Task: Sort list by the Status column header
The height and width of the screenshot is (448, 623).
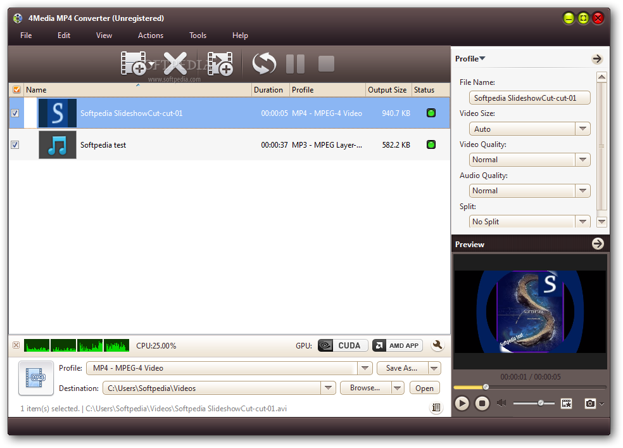Action: [431, 90]
